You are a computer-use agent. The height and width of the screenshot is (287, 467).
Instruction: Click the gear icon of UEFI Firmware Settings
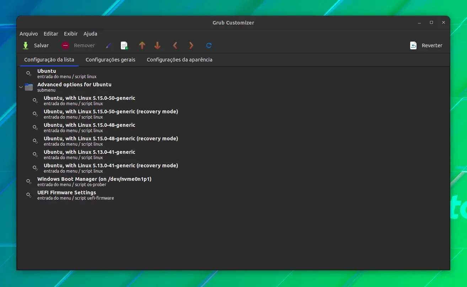(29, 195)
